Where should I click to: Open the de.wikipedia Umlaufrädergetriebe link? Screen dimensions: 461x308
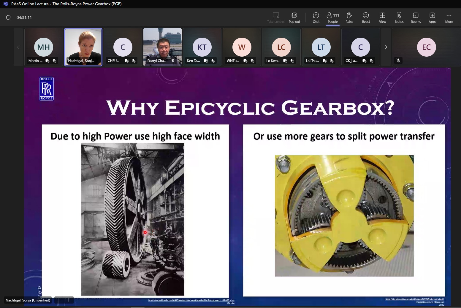coord(414,300)
